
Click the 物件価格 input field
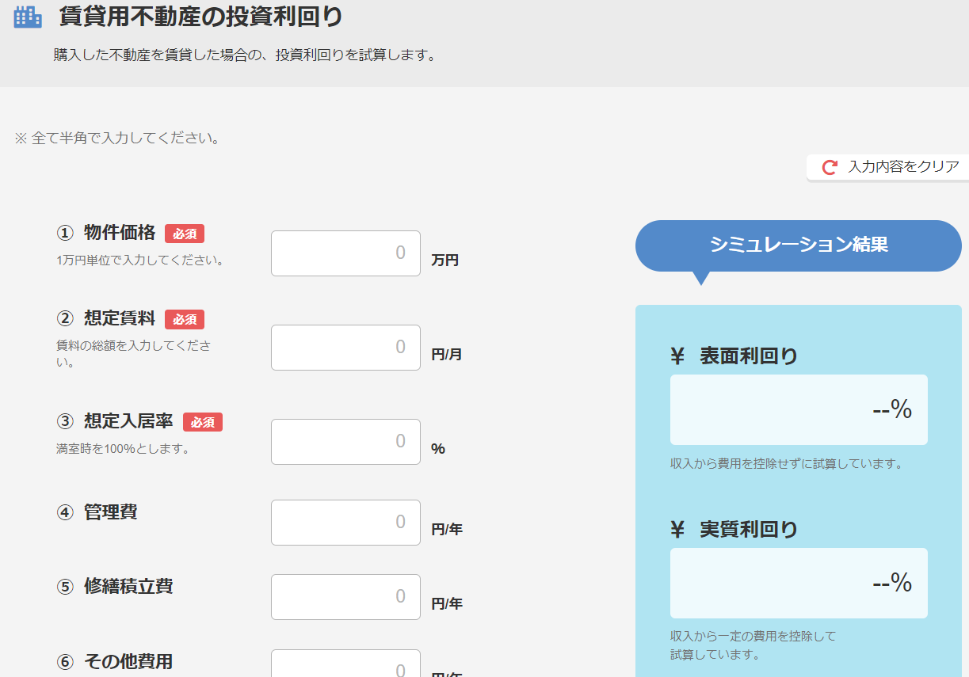click(x=345, y=253)
